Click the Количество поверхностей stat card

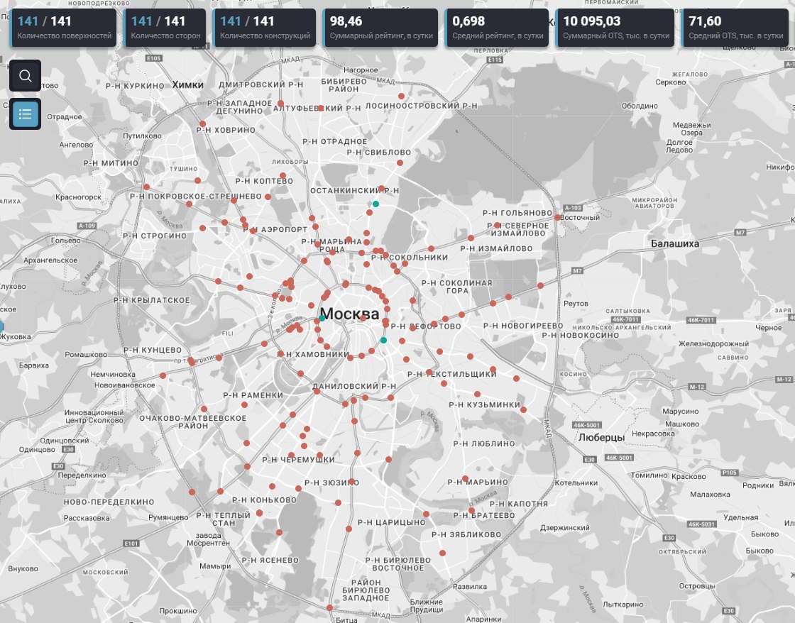[x=63, y=28]
